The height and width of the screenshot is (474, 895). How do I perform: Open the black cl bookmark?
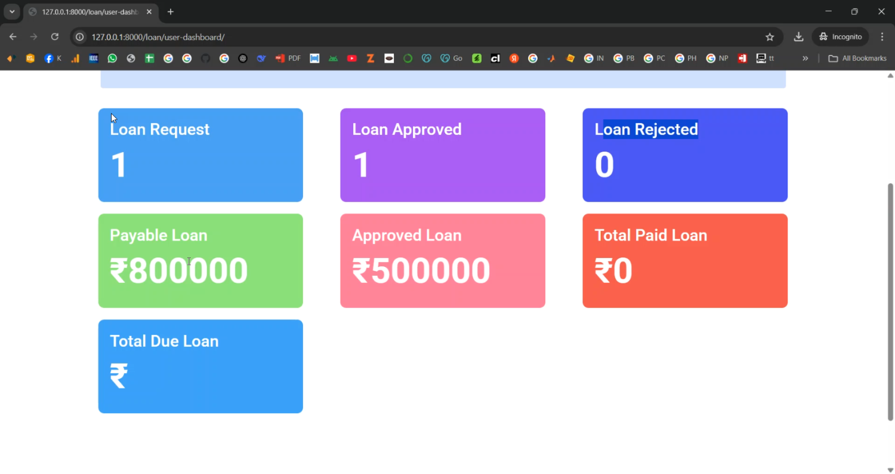(x=495, y=59)
